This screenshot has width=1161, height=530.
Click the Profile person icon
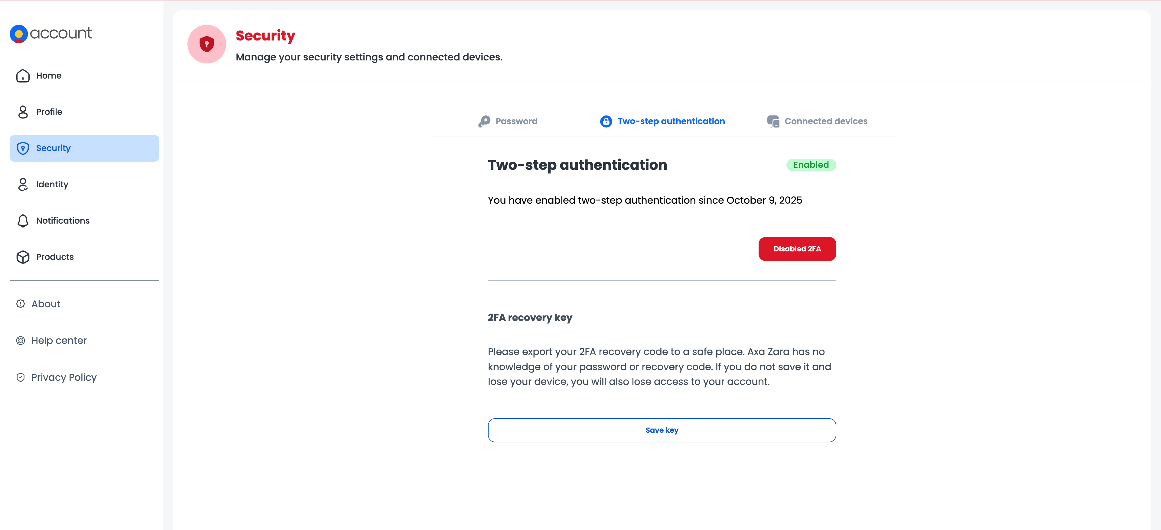23,112
